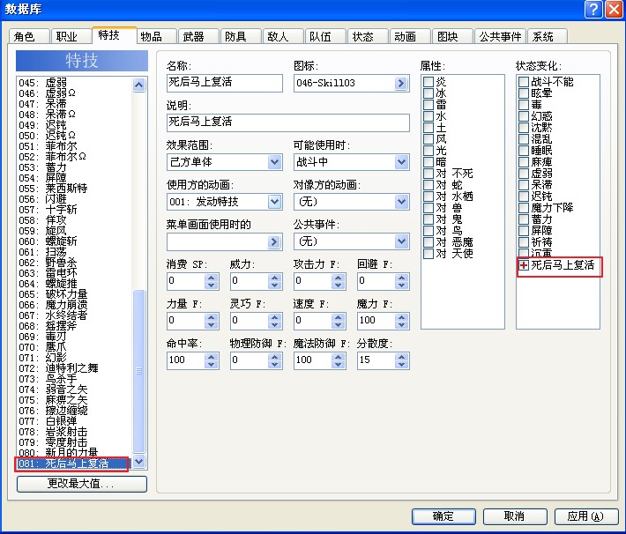Open the menu-use SE picker arrow
Viewport: 626px width, 534px height.
(274, 241)
